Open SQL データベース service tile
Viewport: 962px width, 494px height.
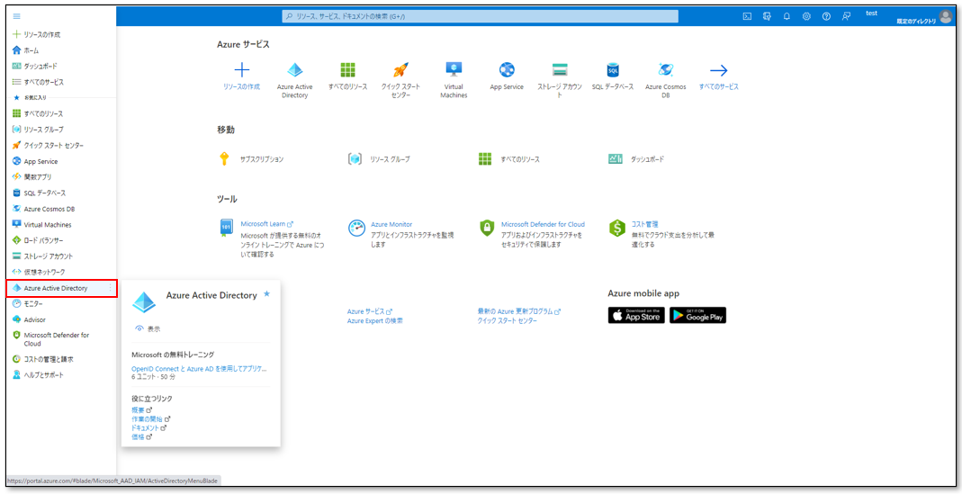click(x=613, y=70)
